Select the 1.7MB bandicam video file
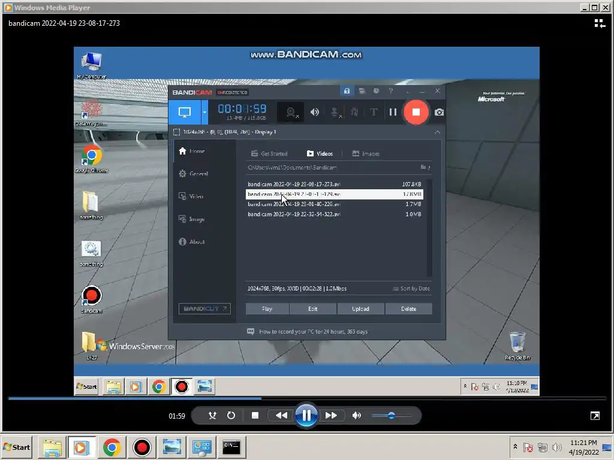The height and width of the screenshot is (460, 614). pos(335,204)
